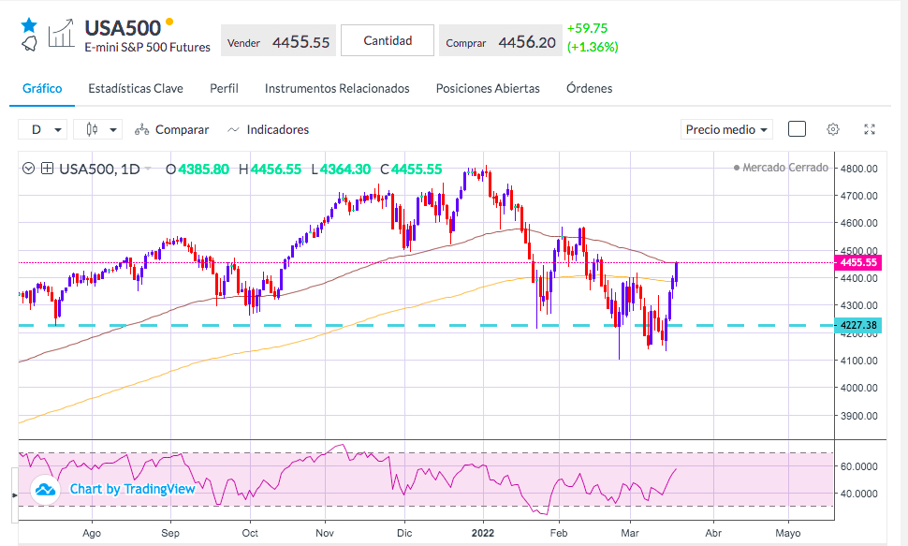Open the Comparar symbol tool

coord(171,130)
